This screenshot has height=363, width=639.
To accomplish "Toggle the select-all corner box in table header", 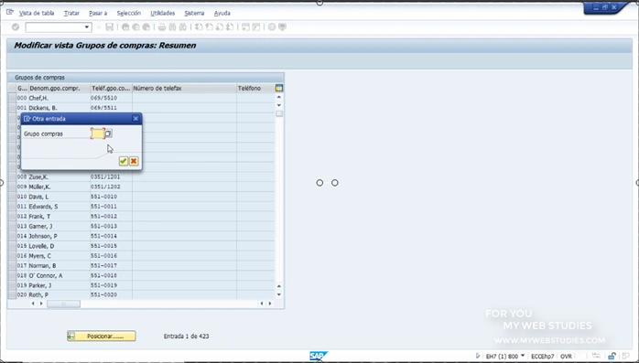I will coord(12,88).
